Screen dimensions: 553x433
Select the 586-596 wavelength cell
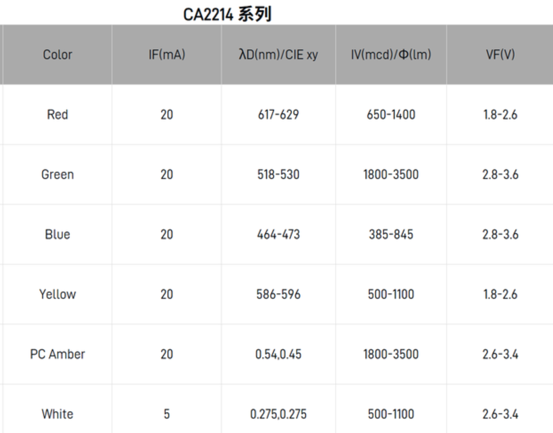tap(278, 294)
